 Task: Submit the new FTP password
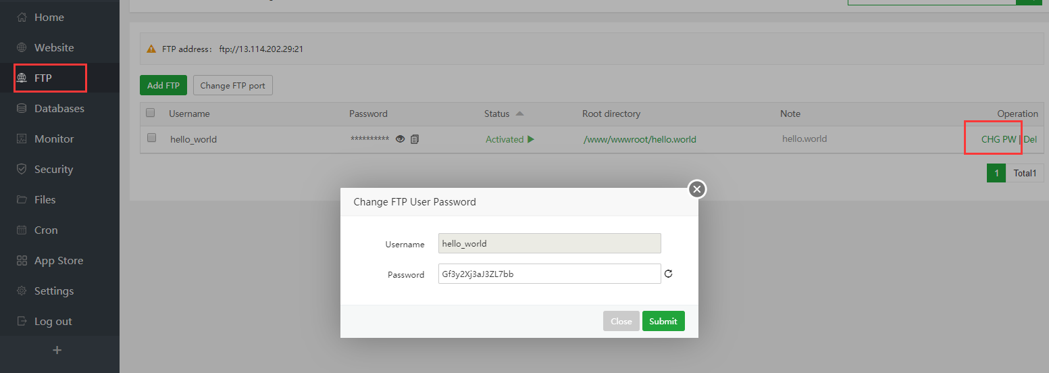pyautogui.click(x=663, y=321)
